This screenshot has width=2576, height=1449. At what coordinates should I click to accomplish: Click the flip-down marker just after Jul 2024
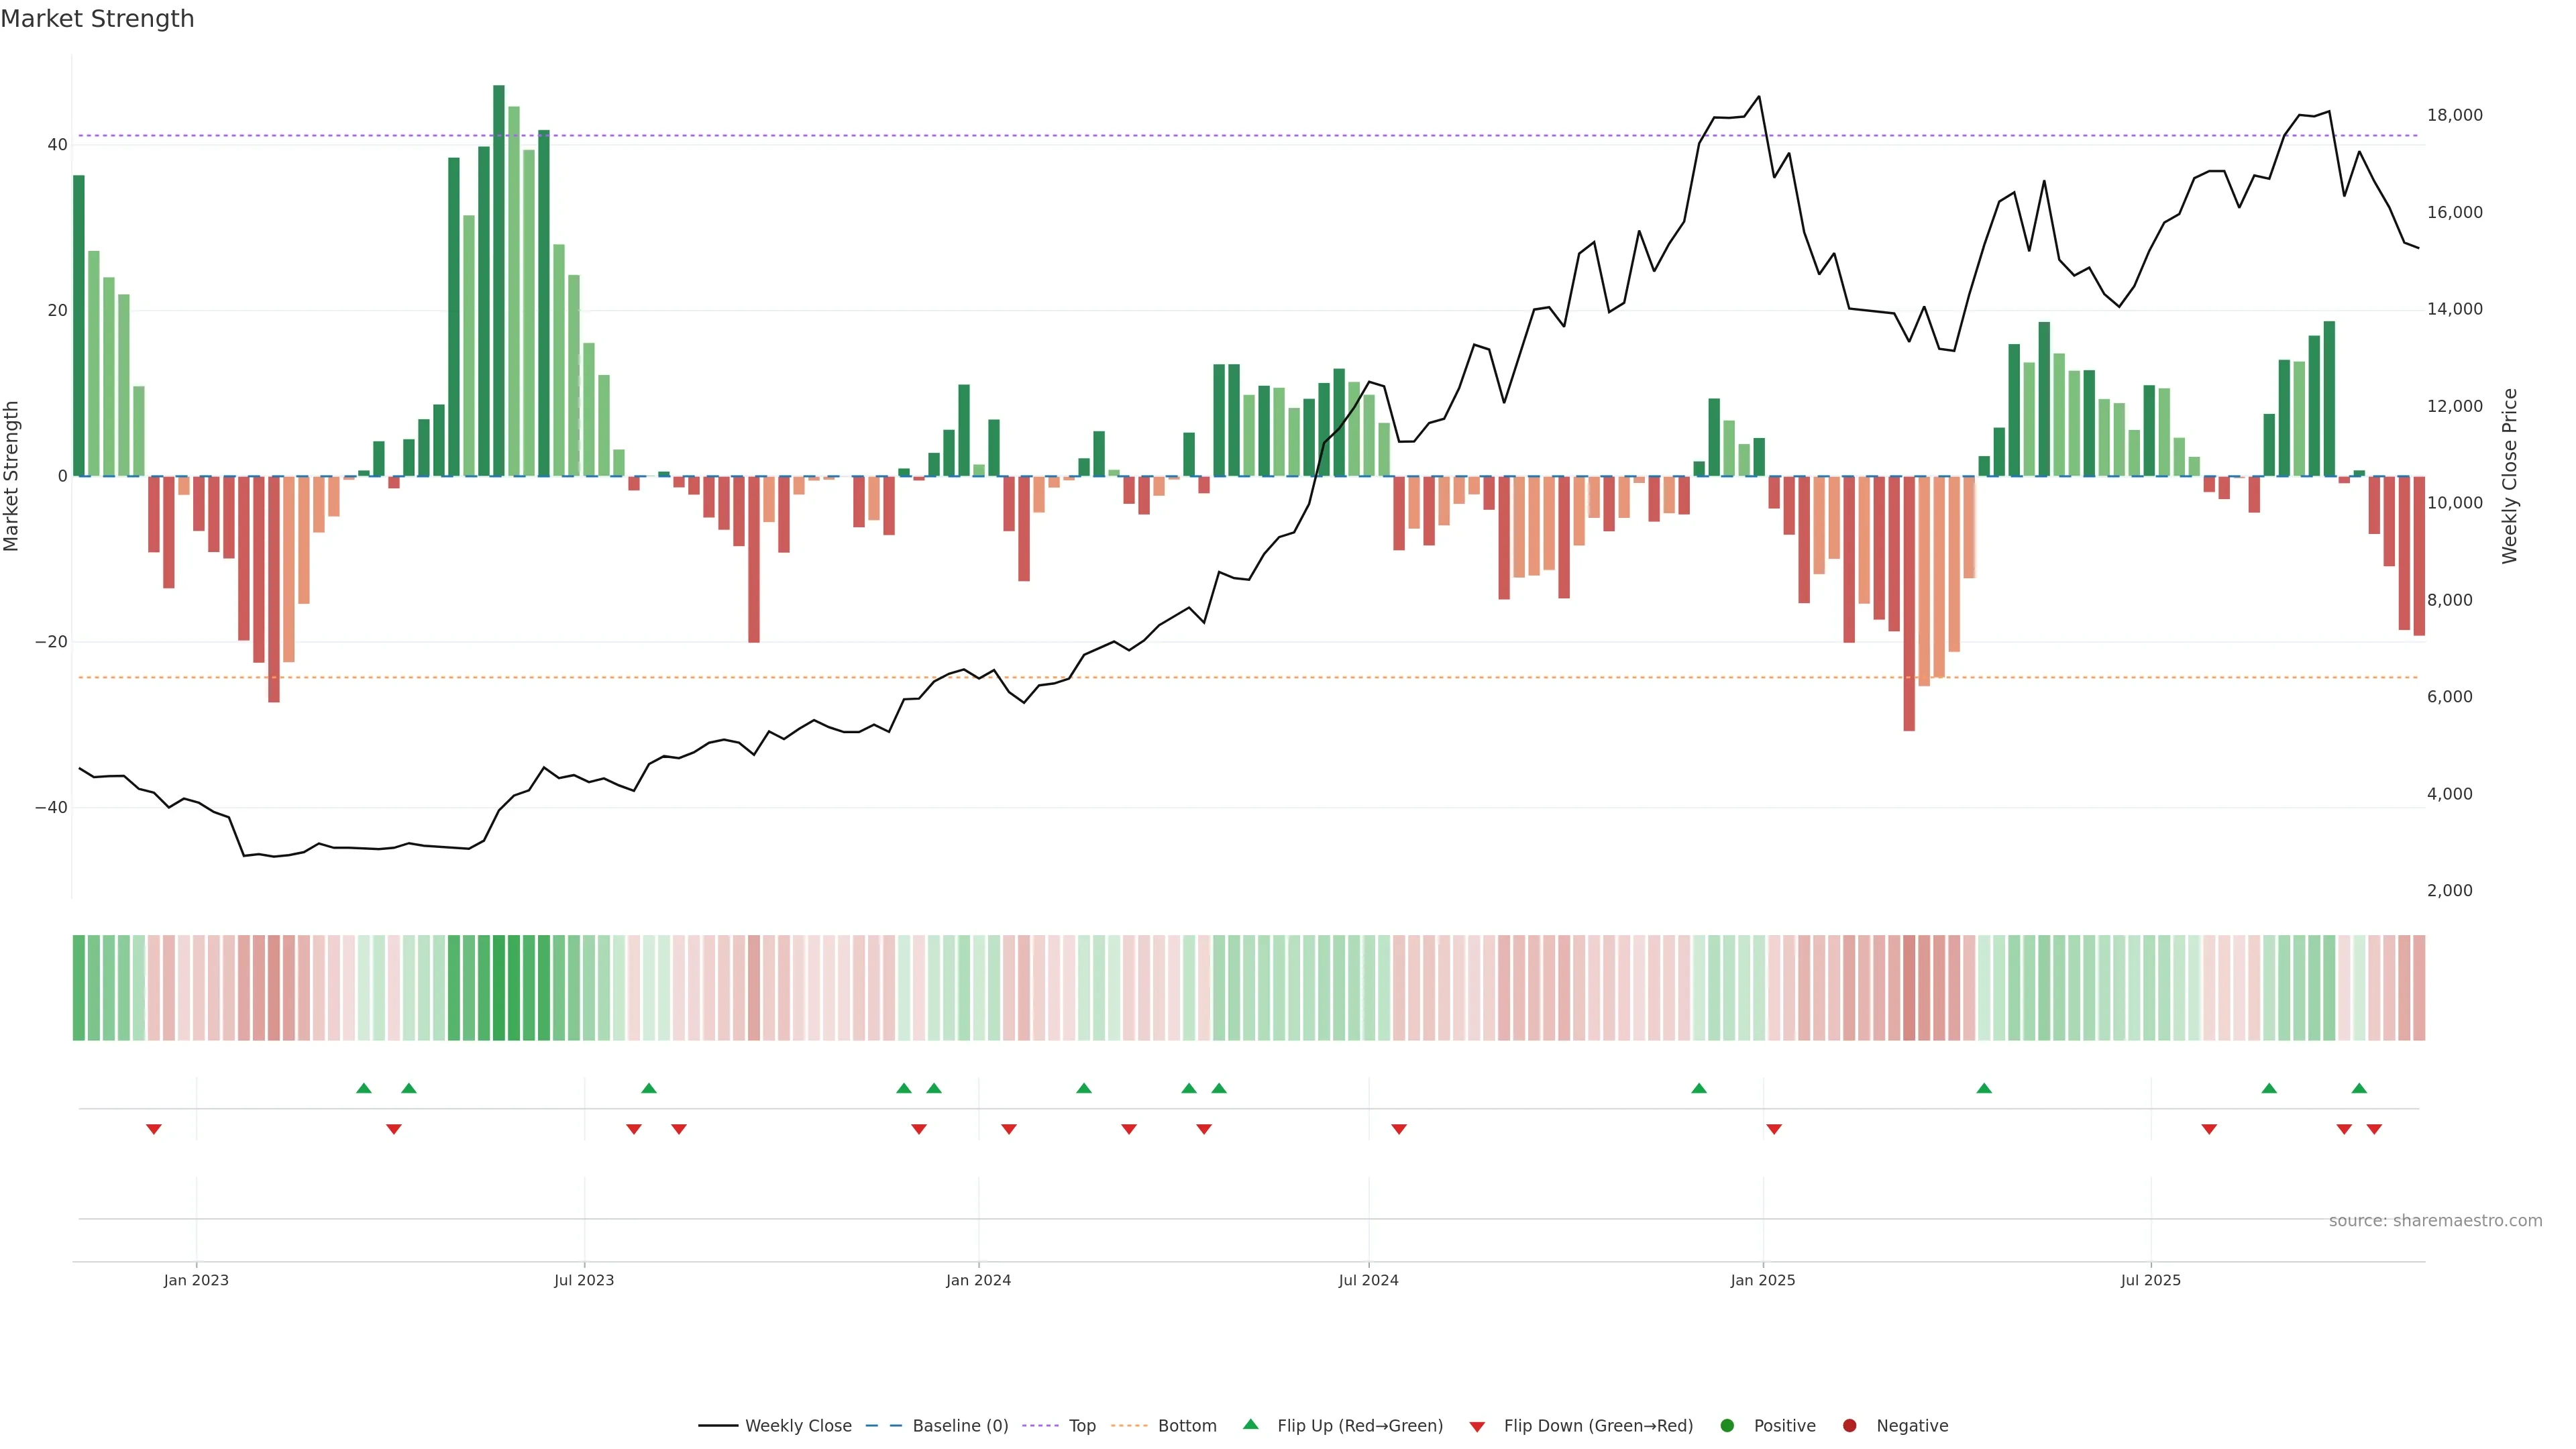click(x=1399, y=1129)
